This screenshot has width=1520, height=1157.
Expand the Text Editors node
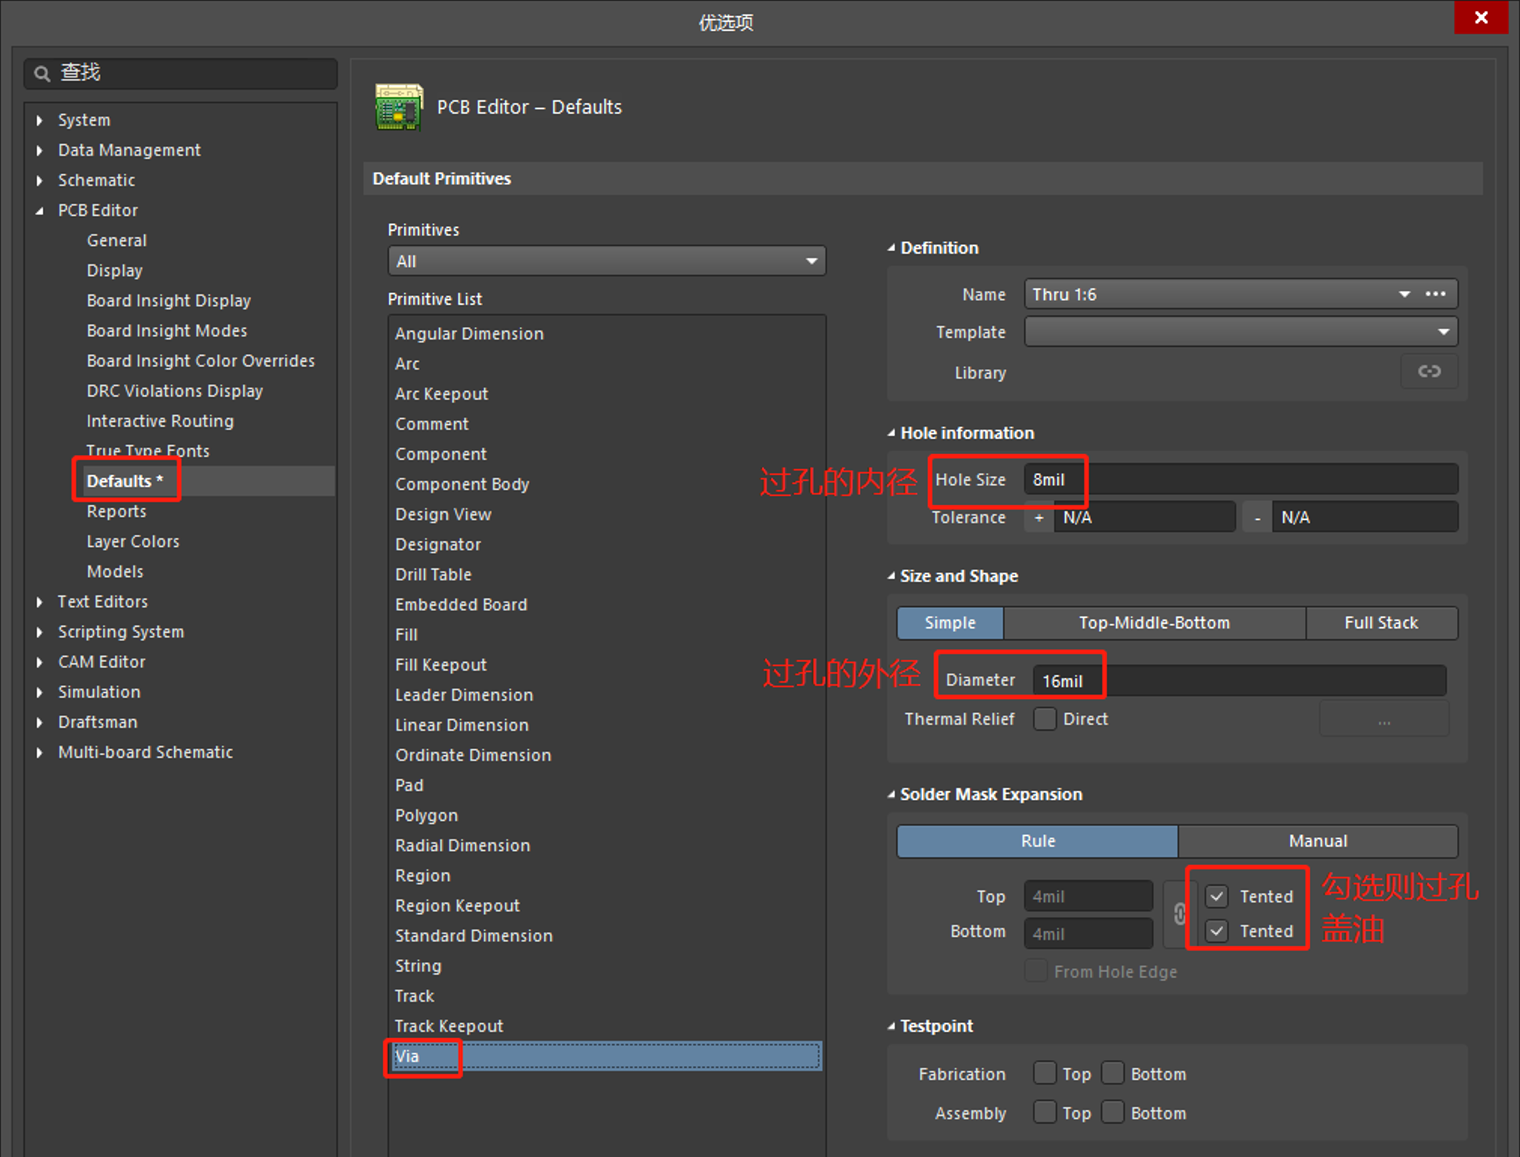click(39, 602)
